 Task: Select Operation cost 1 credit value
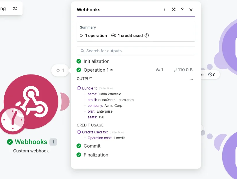coord(119,138)
